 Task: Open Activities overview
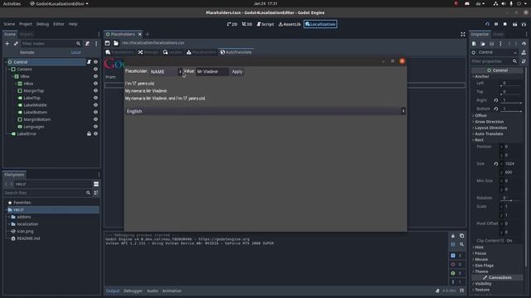point(12,3)
